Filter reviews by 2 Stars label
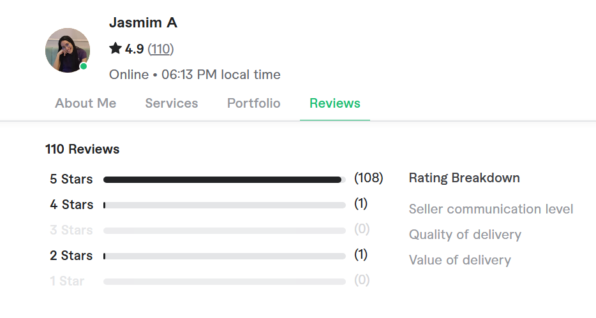The height and width of the screenshot is (318, 596). point(71,256)
